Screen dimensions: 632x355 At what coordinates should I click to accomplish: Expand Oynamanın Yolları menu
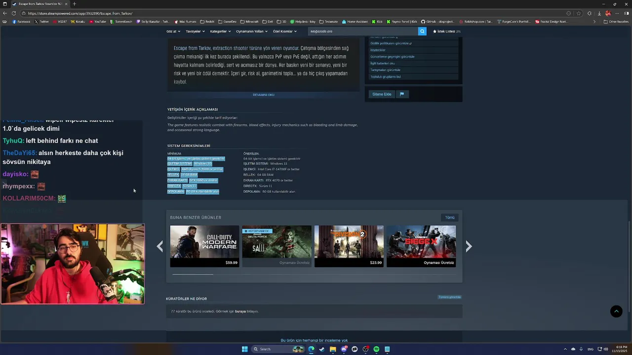click(252, 31)
